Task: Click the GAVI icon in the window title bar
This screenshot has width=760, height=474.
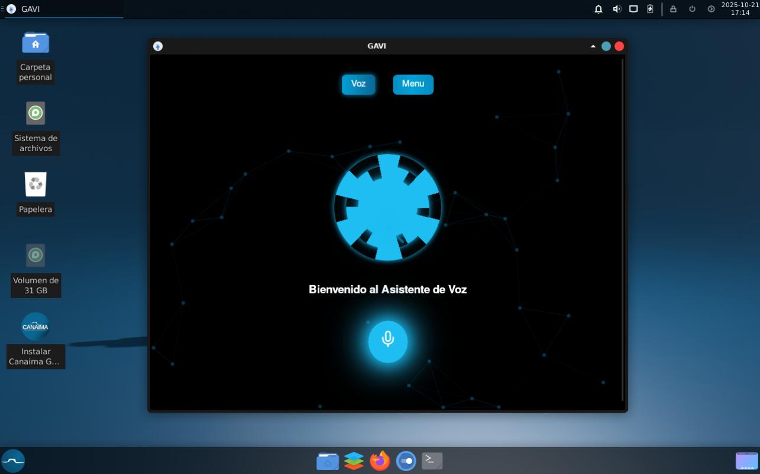Action: click(x=158, y=46)
